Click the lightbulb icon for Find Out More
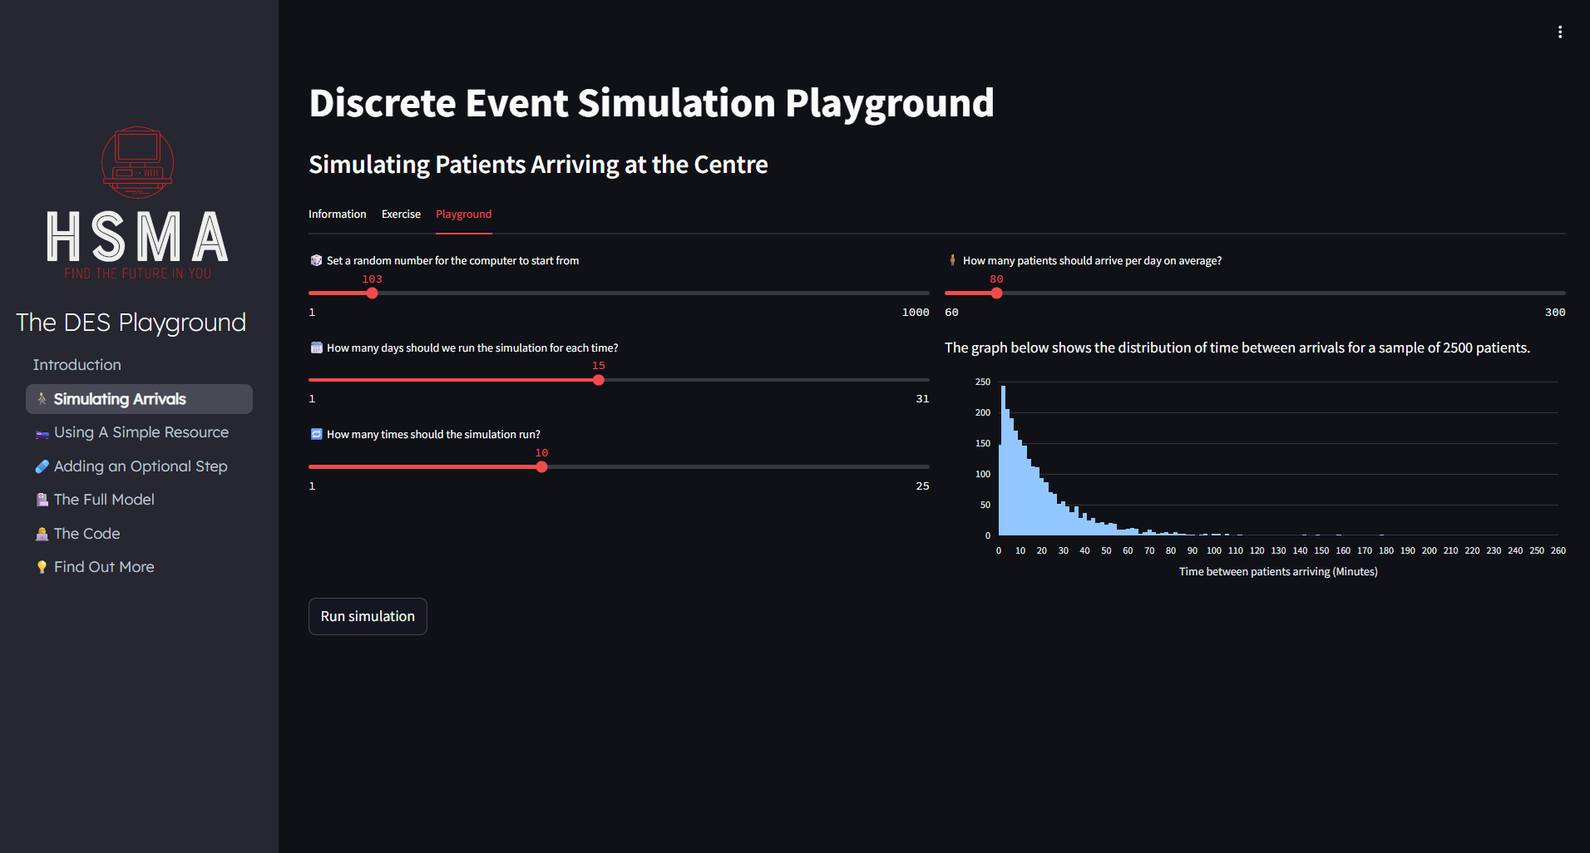The image size is (1590, 853). click(x=42, y=567)
